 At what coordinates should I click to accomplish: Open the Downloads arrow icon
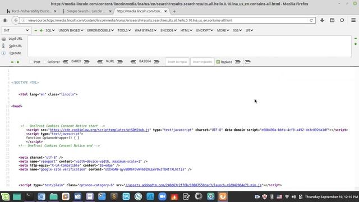coord(322,20)
